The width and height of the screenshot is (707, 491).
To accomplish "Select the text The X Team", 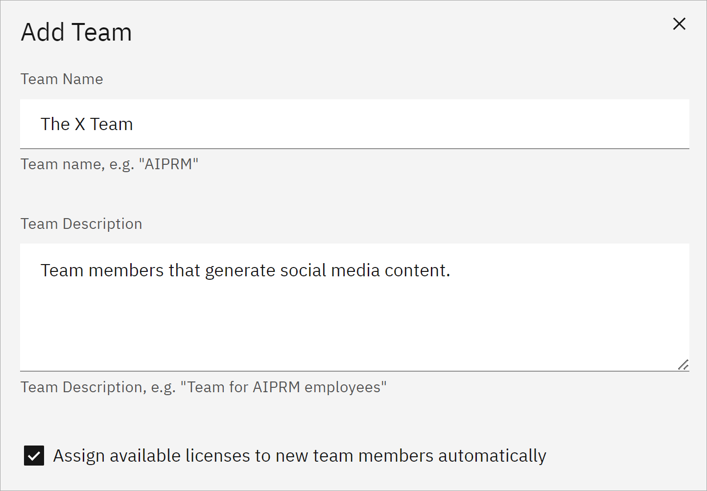I will (87, 124).
